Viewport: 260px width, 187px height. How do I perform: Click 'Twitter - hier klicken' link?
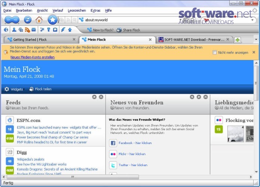(x=133, y=165)
